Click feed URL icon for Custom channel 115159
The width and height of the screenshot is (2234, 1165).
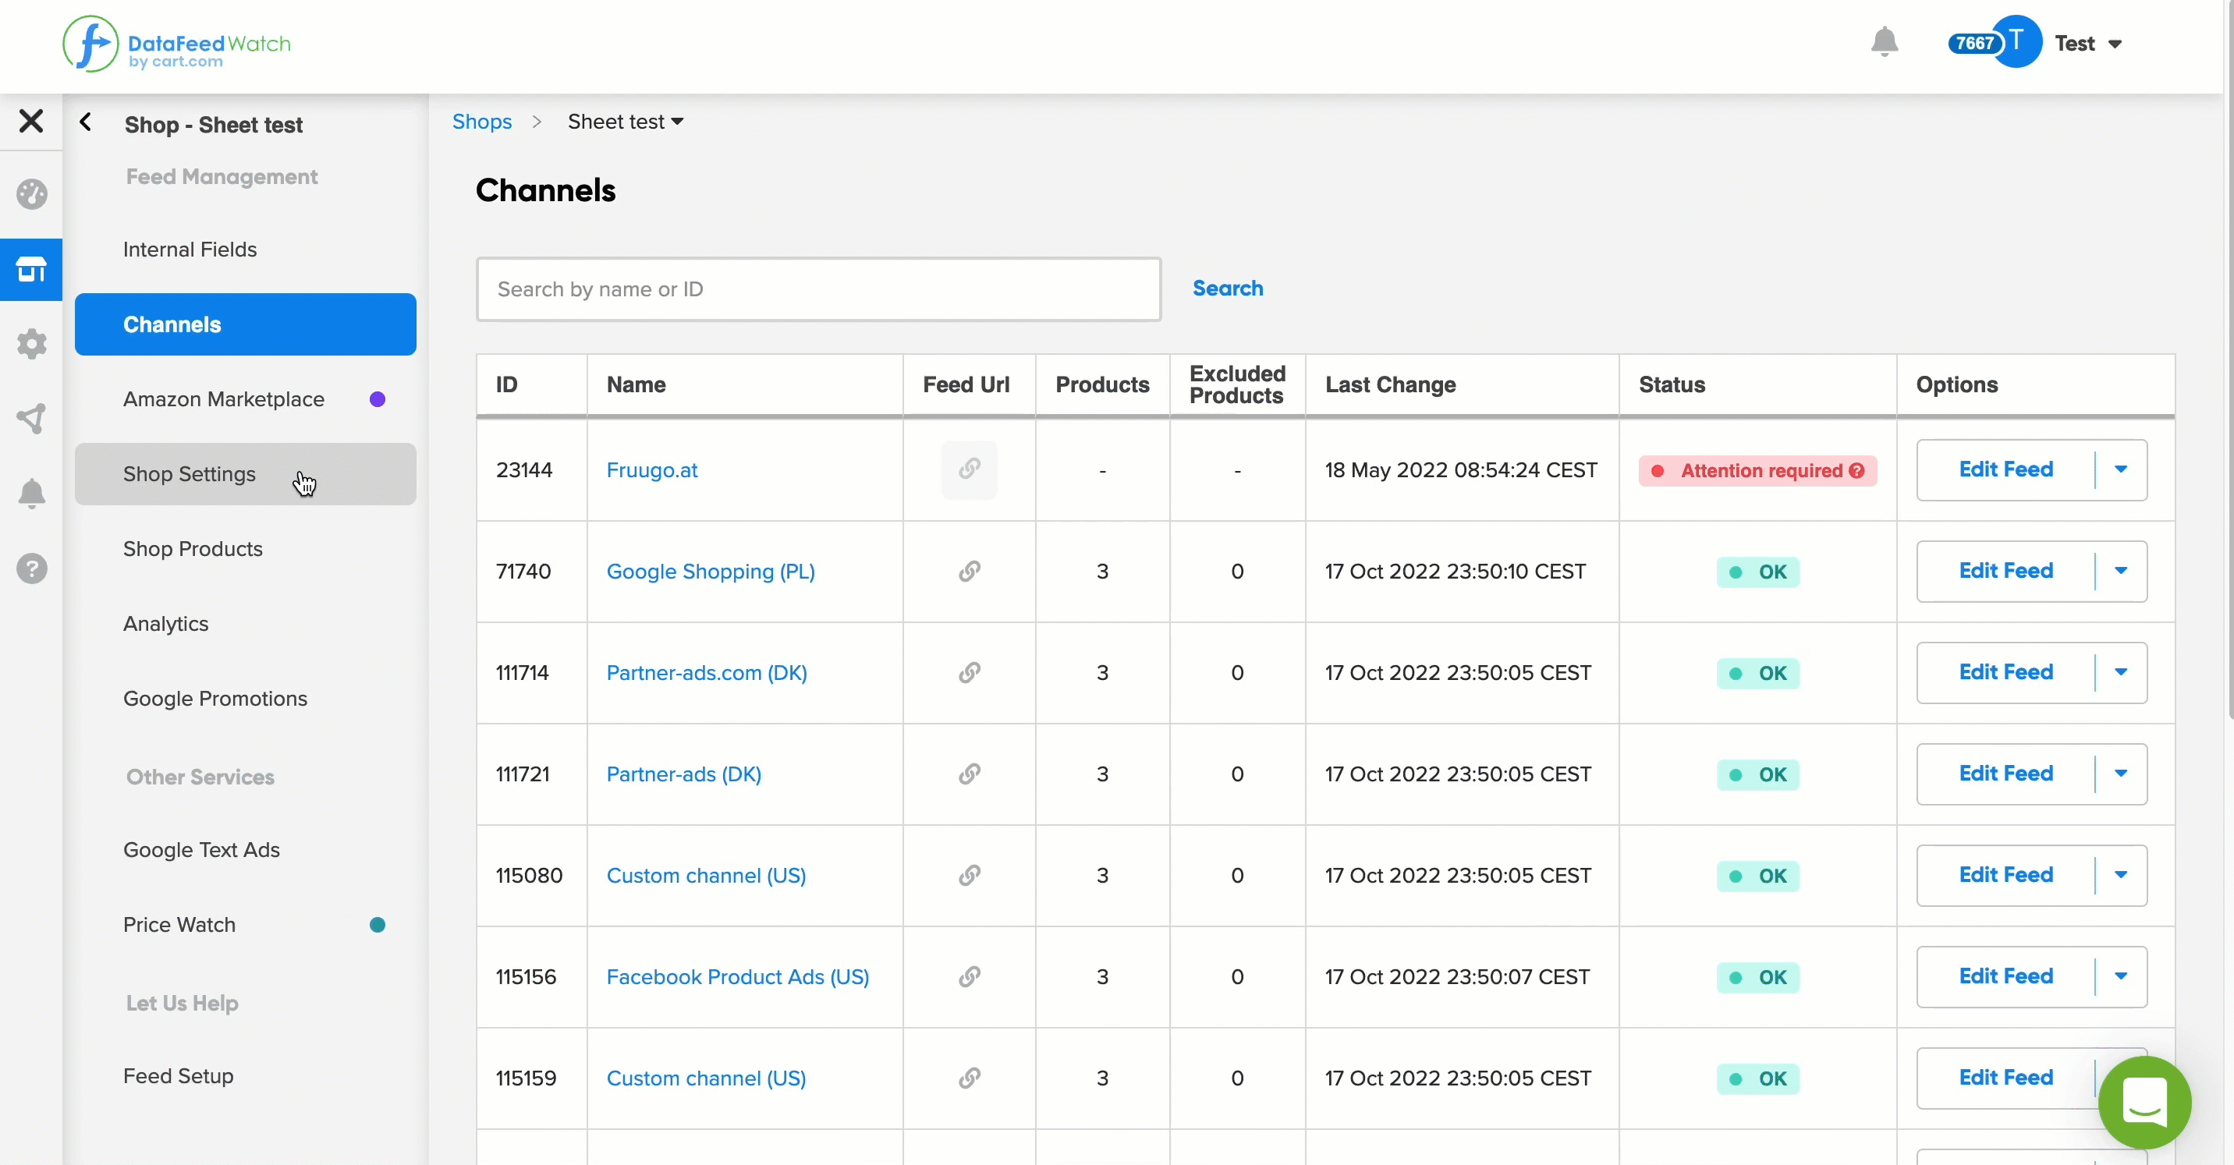[x=969, y=1078]
